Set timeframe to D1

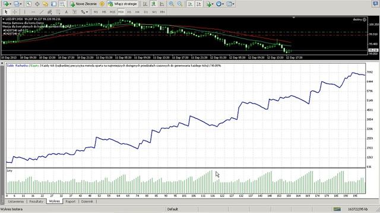pyautogui.click(x=145, y=12)
